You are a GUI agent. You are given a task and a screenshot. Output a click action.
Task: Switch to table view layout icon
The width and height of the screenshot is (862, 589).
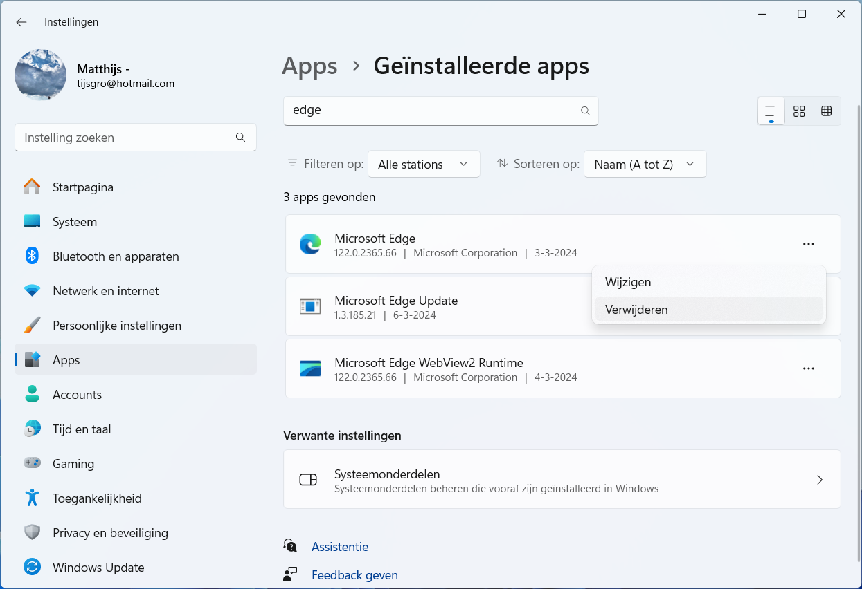826,111
